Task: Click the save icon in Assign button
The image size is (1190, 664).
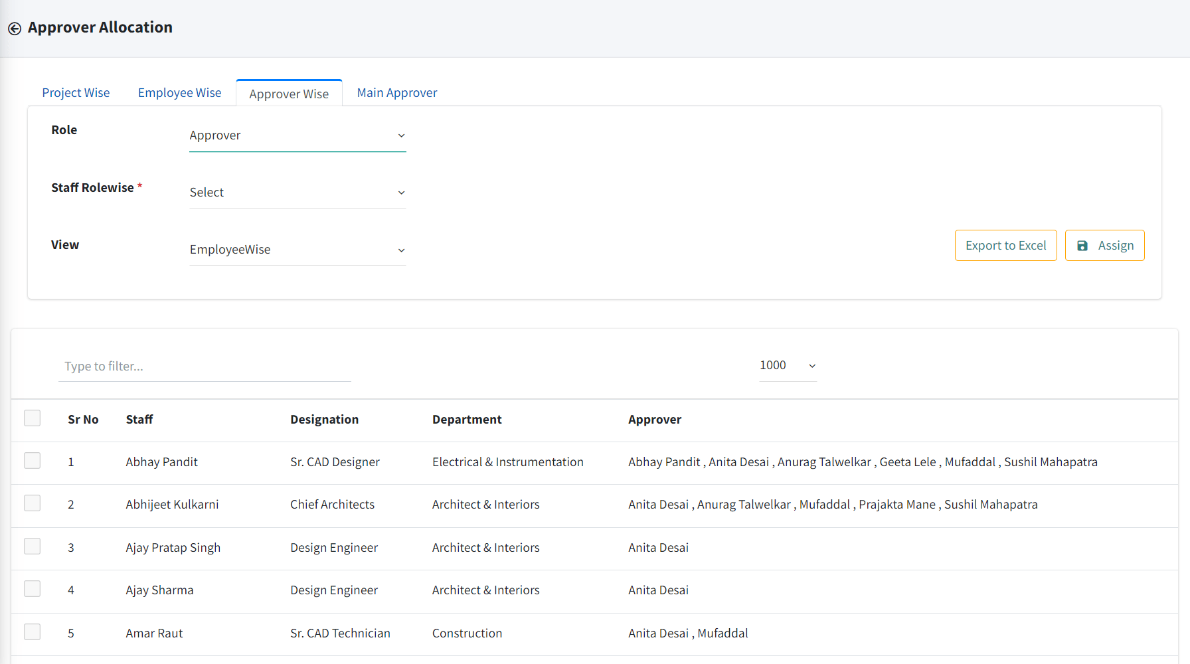Action: pyautogui.click(x=1082, y=246)
